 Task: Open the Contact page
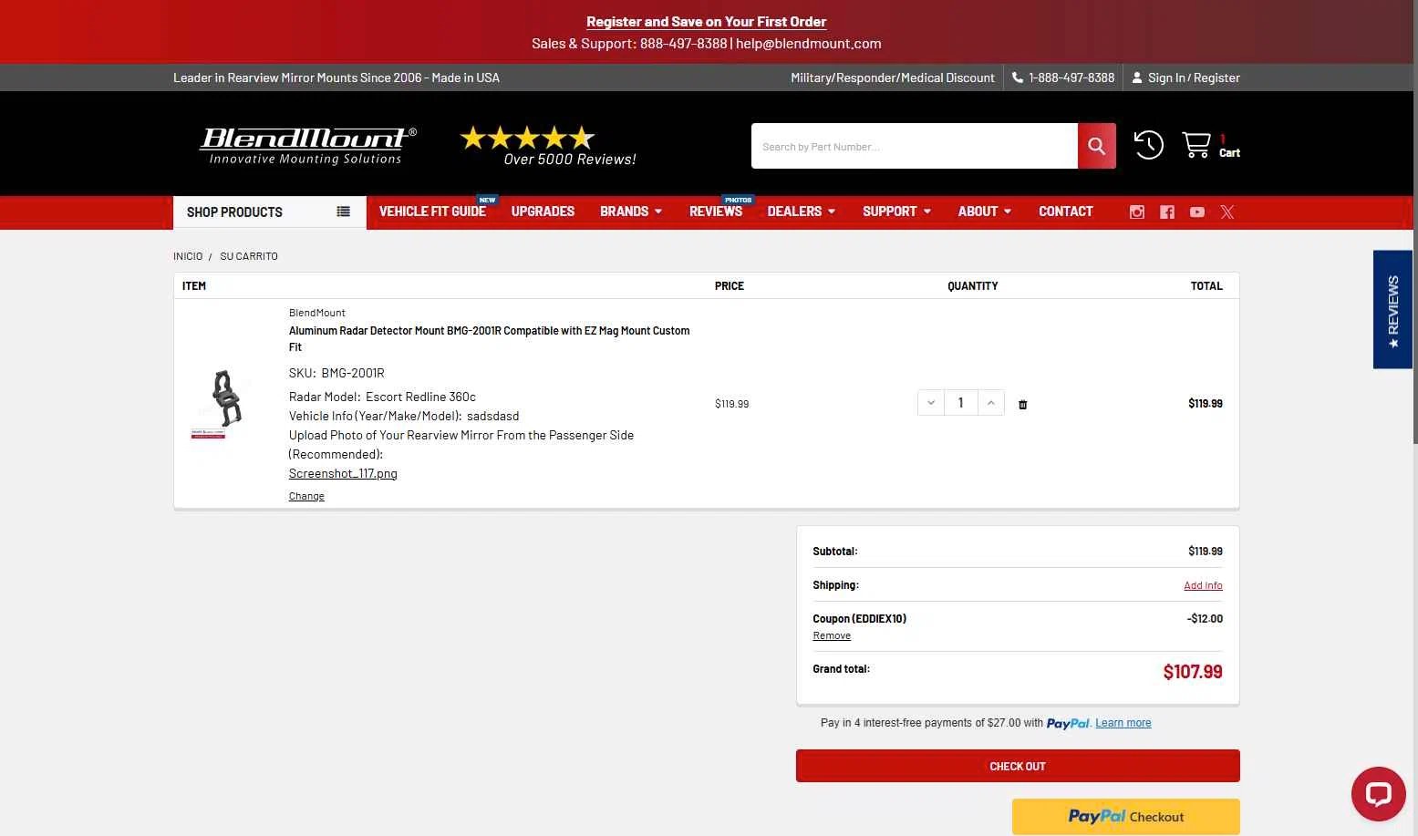pyautogui.click(x=1065, y=212)
